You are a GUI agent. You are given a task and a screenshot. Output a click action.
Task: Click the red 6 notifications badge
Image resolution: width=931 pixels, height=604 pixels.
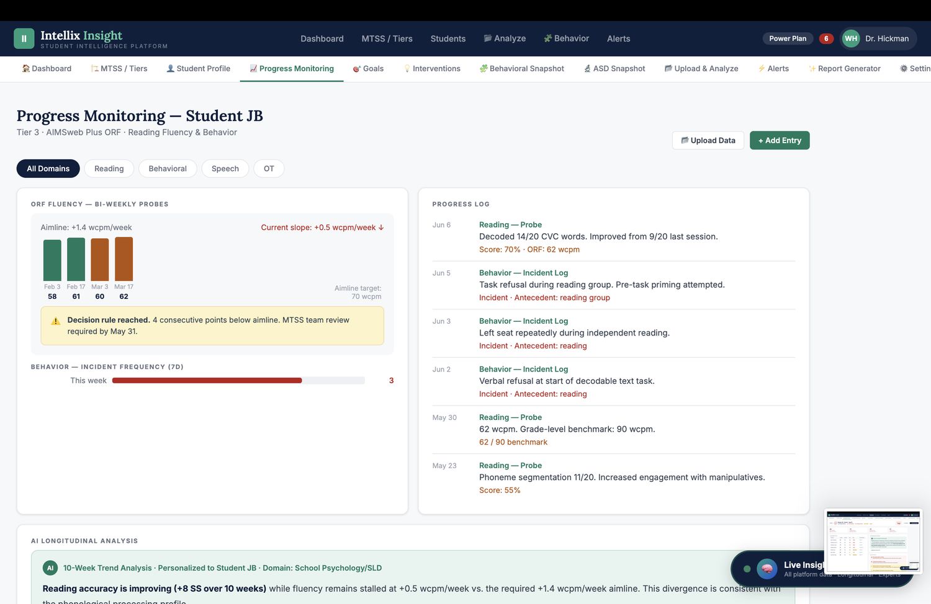point(826,38)
